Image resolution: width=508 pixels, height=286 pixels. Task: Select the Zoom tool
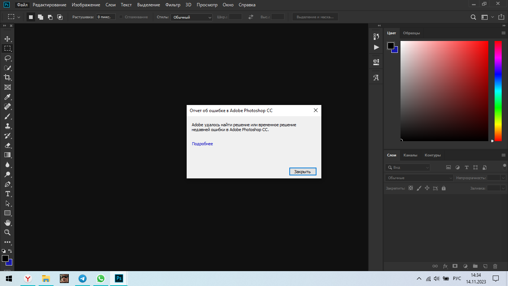[x=7, y=232]
